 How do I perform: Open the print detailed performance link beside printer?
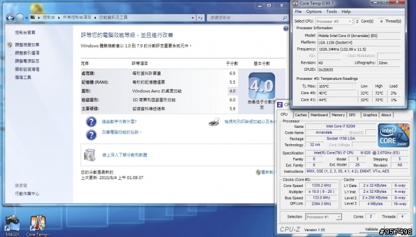[250, 121]
